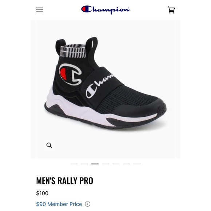Go to the first carousel image indicator
The height and width of the screenshot is (211, 211).
tap(74, 164)
